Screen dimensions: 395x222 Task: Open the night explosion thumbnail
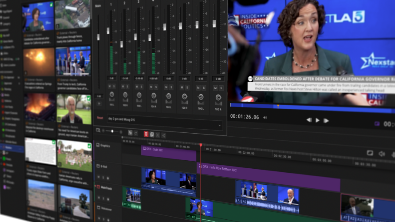point(39,62)
